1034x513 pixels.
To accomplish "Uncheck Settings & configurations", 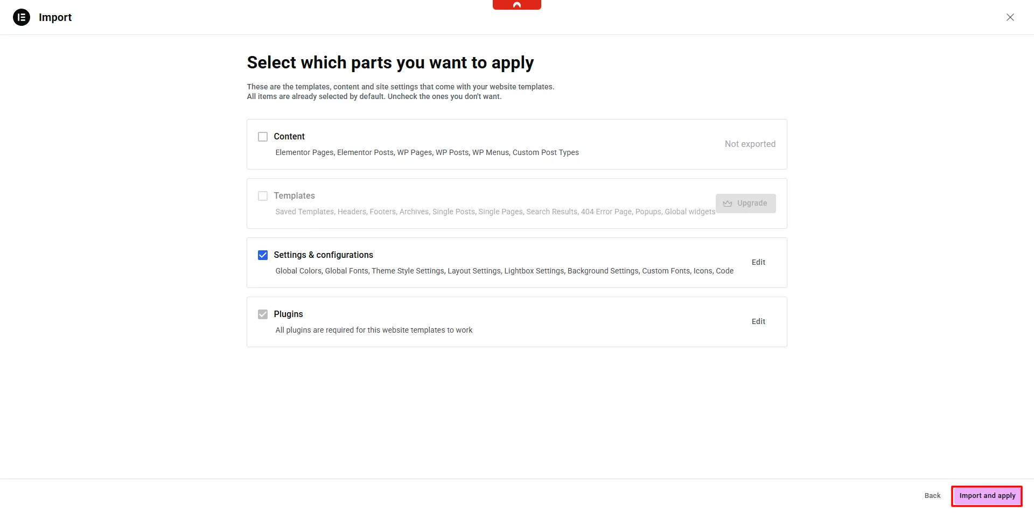I will point(263,255).
